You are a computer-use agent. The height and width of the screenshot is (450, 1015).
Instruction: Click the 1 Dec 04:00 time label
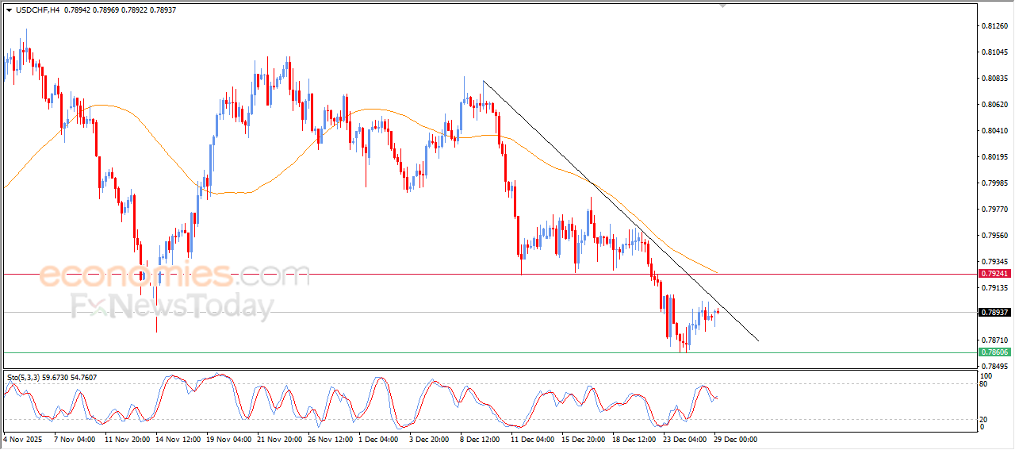[378, 439]
